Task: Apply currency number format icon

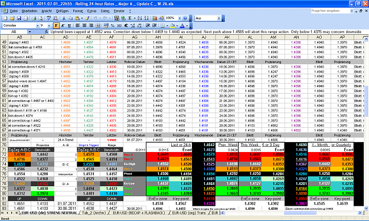Action: click(106, 25)
